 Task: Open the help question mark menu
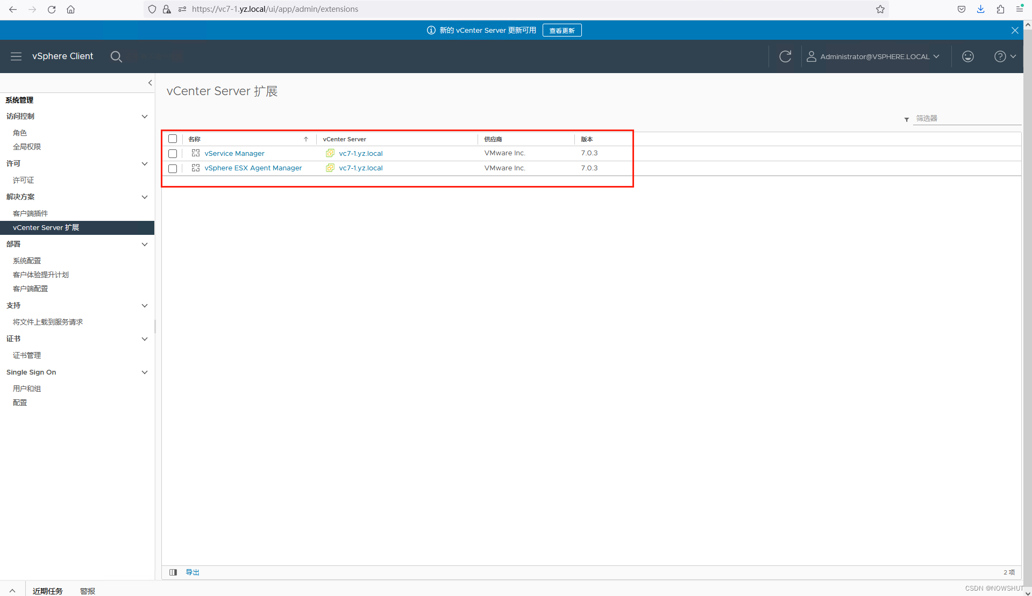[x=1005, y=56]
